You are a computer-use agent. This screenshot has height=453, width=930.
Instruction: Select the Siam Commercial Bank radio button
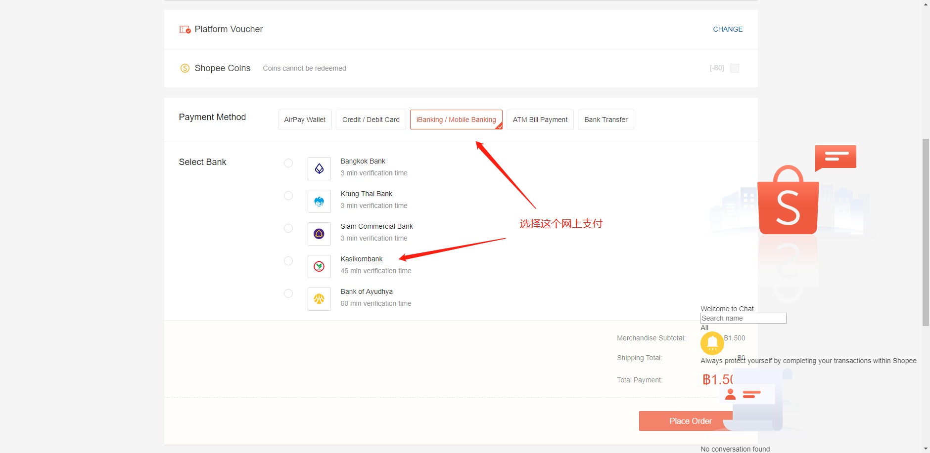point(288,228)
